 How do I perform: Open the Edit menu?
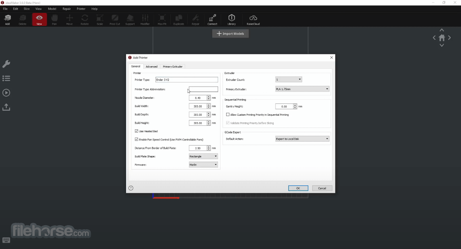[x=15, y=9]
